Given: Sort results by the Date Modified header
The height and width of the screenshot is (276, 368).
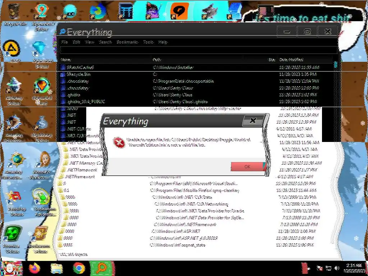Looking at the screenshot, I should click(305, 60).
